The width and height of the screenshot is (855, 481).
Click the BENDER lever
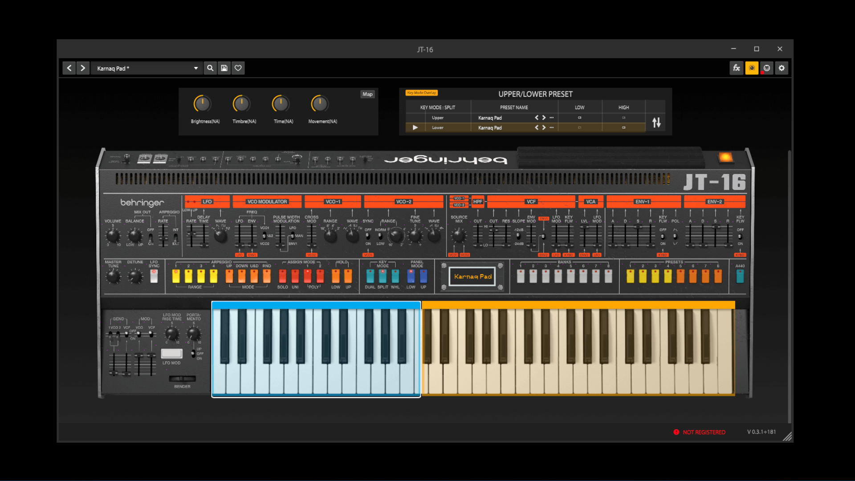(x=182, y=379)
